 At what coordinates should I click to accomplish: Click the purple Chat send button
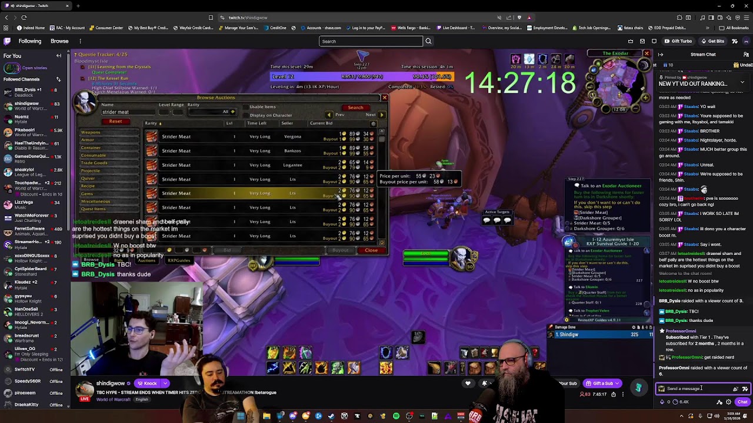(742, 402)
